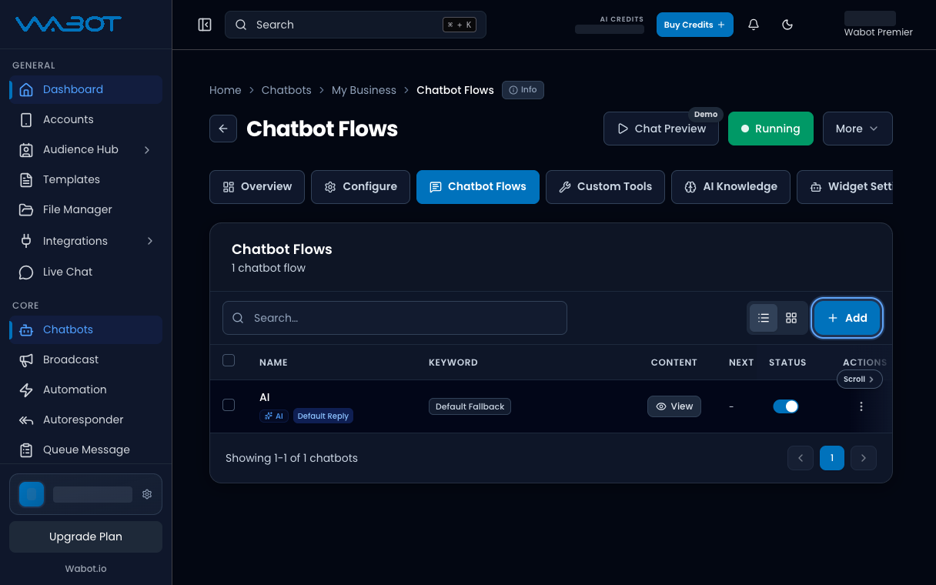Open the Widget Settings tab
The width and height of the screenshot is (936, 585).
pyautogui.click(x=845, y=187)
